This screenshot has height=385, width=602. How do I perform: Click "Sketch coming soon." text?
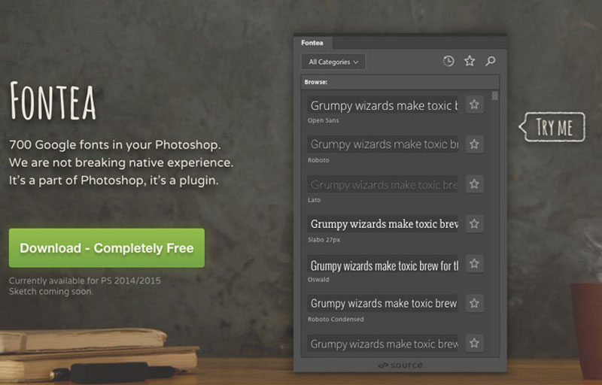(51, 292)
